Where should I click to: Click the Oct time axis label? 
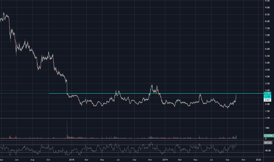tap(49, 160)
